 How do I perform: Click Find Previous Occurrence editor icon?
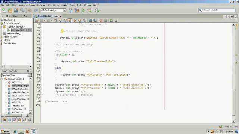coord(60,20)
